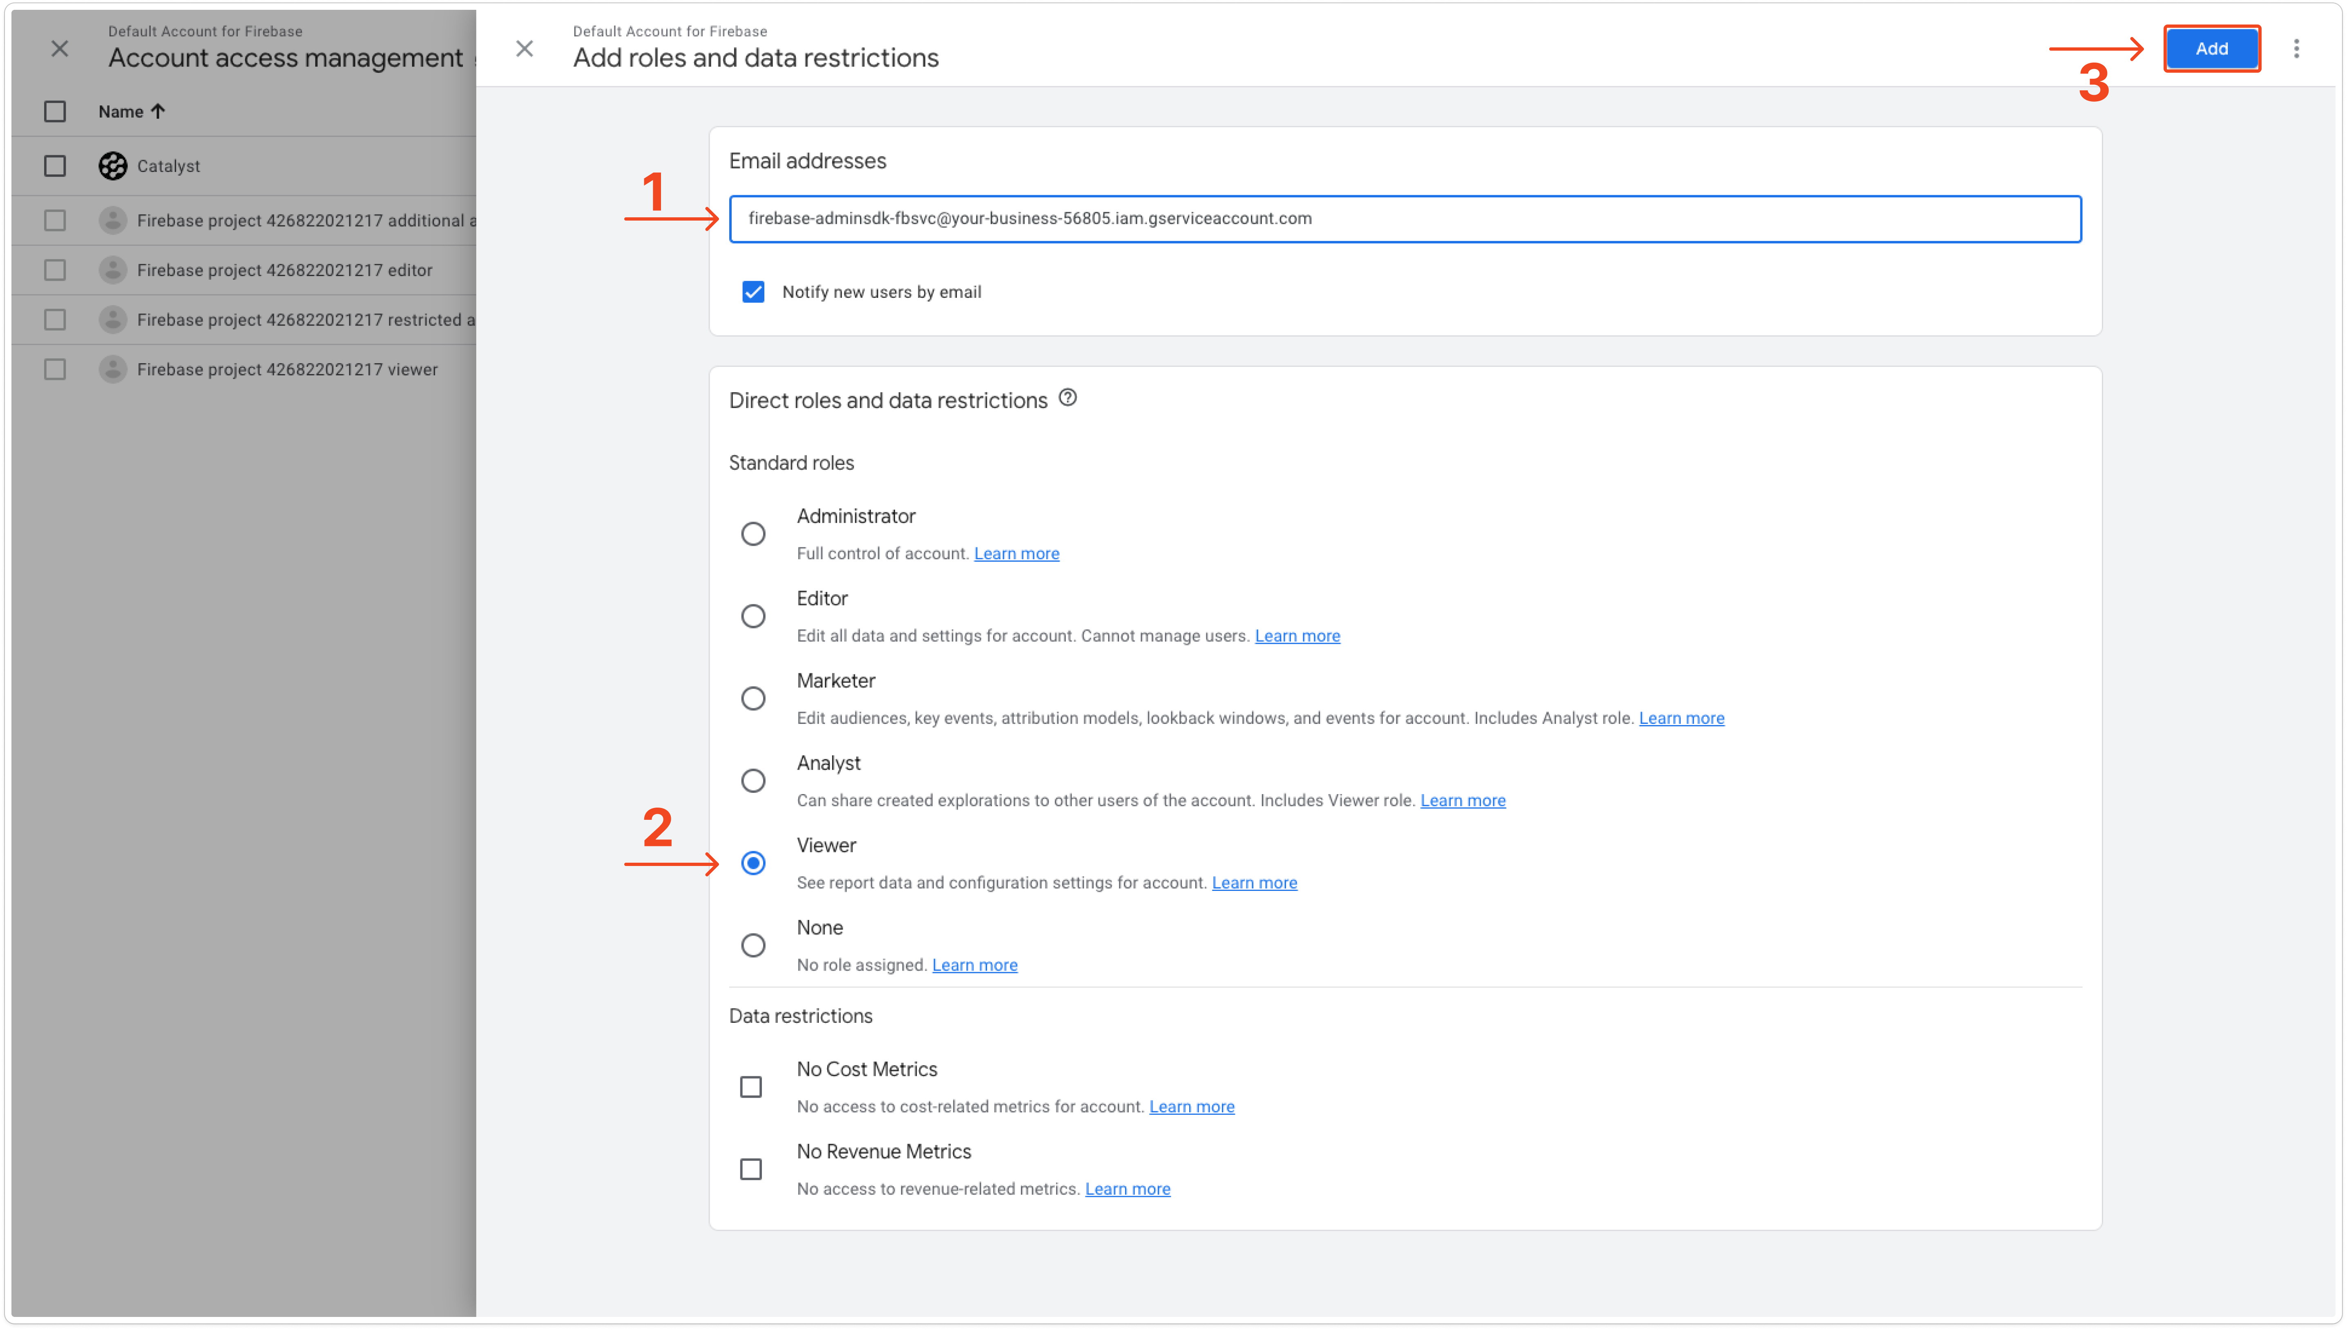This screenshot has height=1330, width=2347.
Task: Choose the Marketer role option
Action: [753, 698]
